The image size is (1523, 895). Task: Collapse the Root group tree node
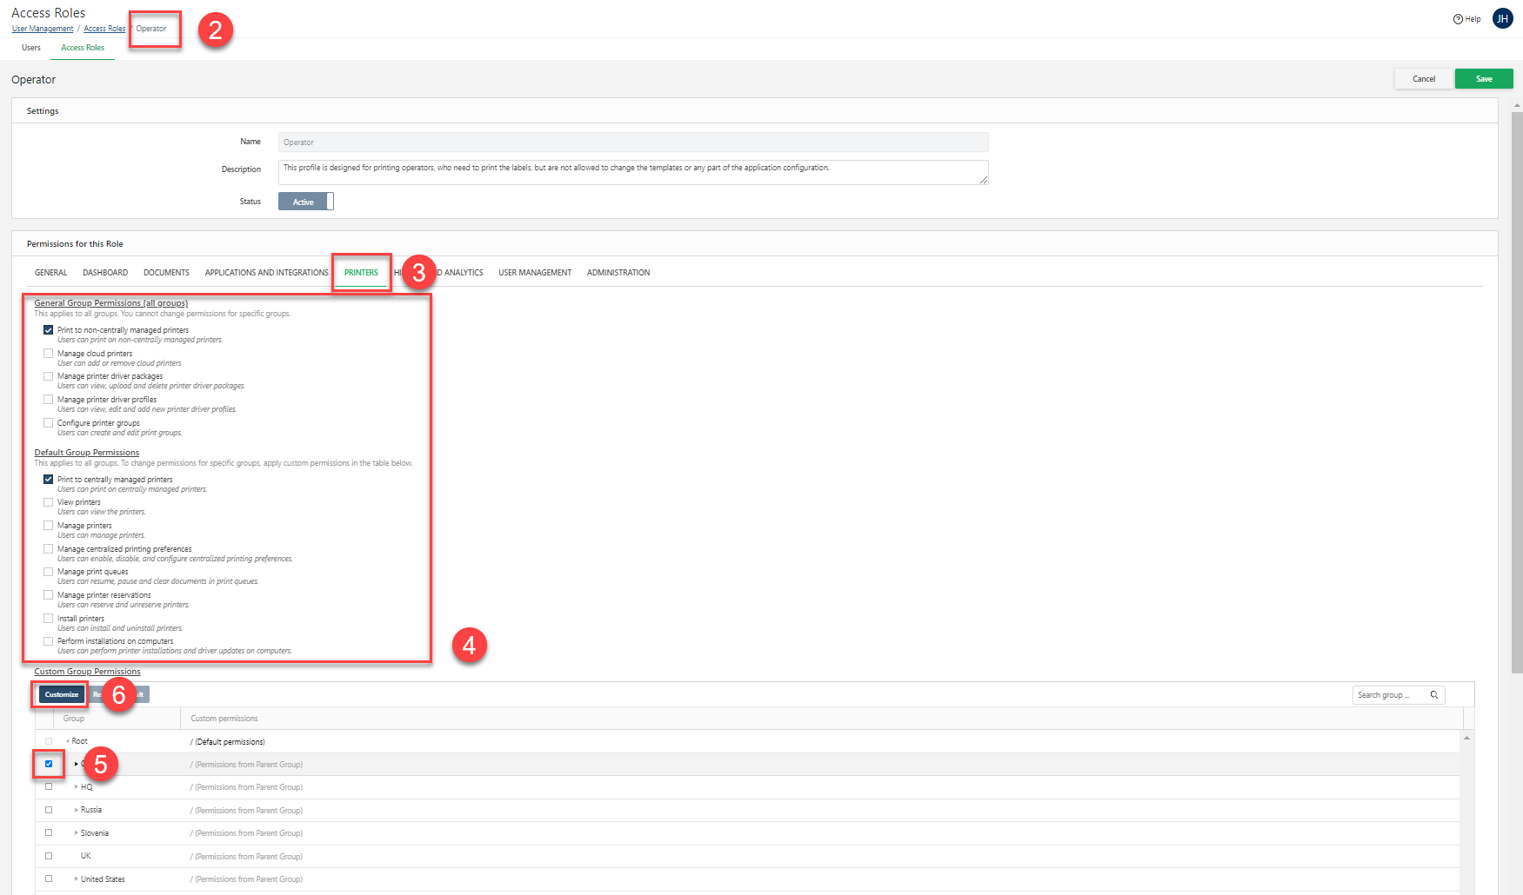click(68, 741)
